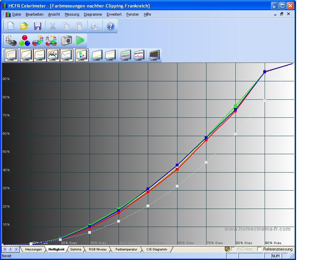Screen dimensions: 327x260
Task: Toggle the measures table monitor icon
Action: tap(12, 55)
